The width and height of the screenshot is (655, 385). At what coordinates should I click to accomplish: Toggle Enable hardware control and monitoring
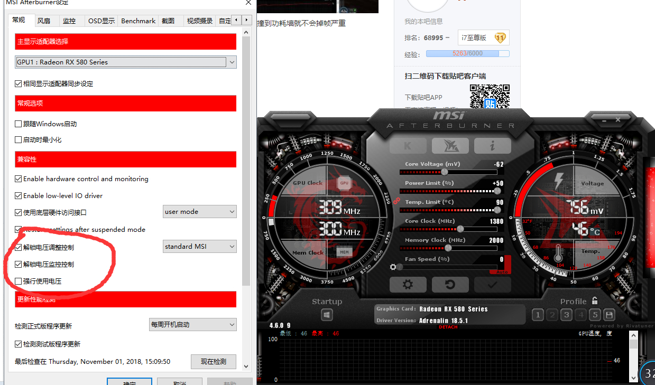(19, 179)
